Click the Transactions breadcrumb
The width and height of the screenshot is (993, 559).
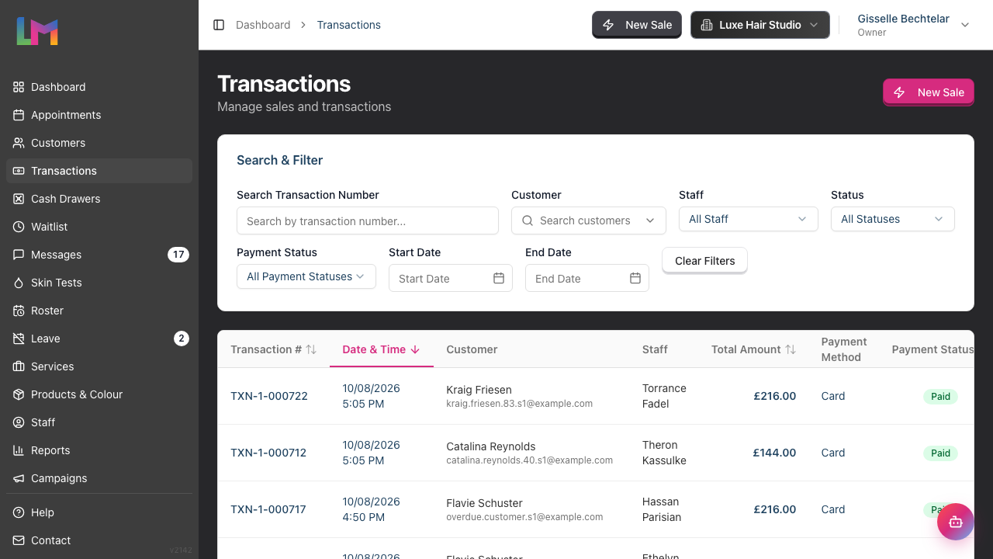click(348, 25)
